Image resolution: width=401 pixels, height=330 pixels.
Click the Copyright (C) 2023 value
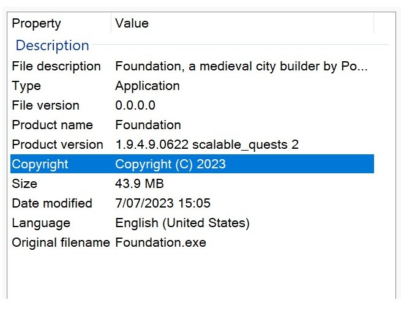click(x=171, y=164)
